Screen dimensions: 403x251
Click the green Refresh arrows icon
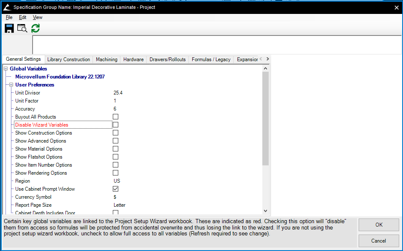35,28
